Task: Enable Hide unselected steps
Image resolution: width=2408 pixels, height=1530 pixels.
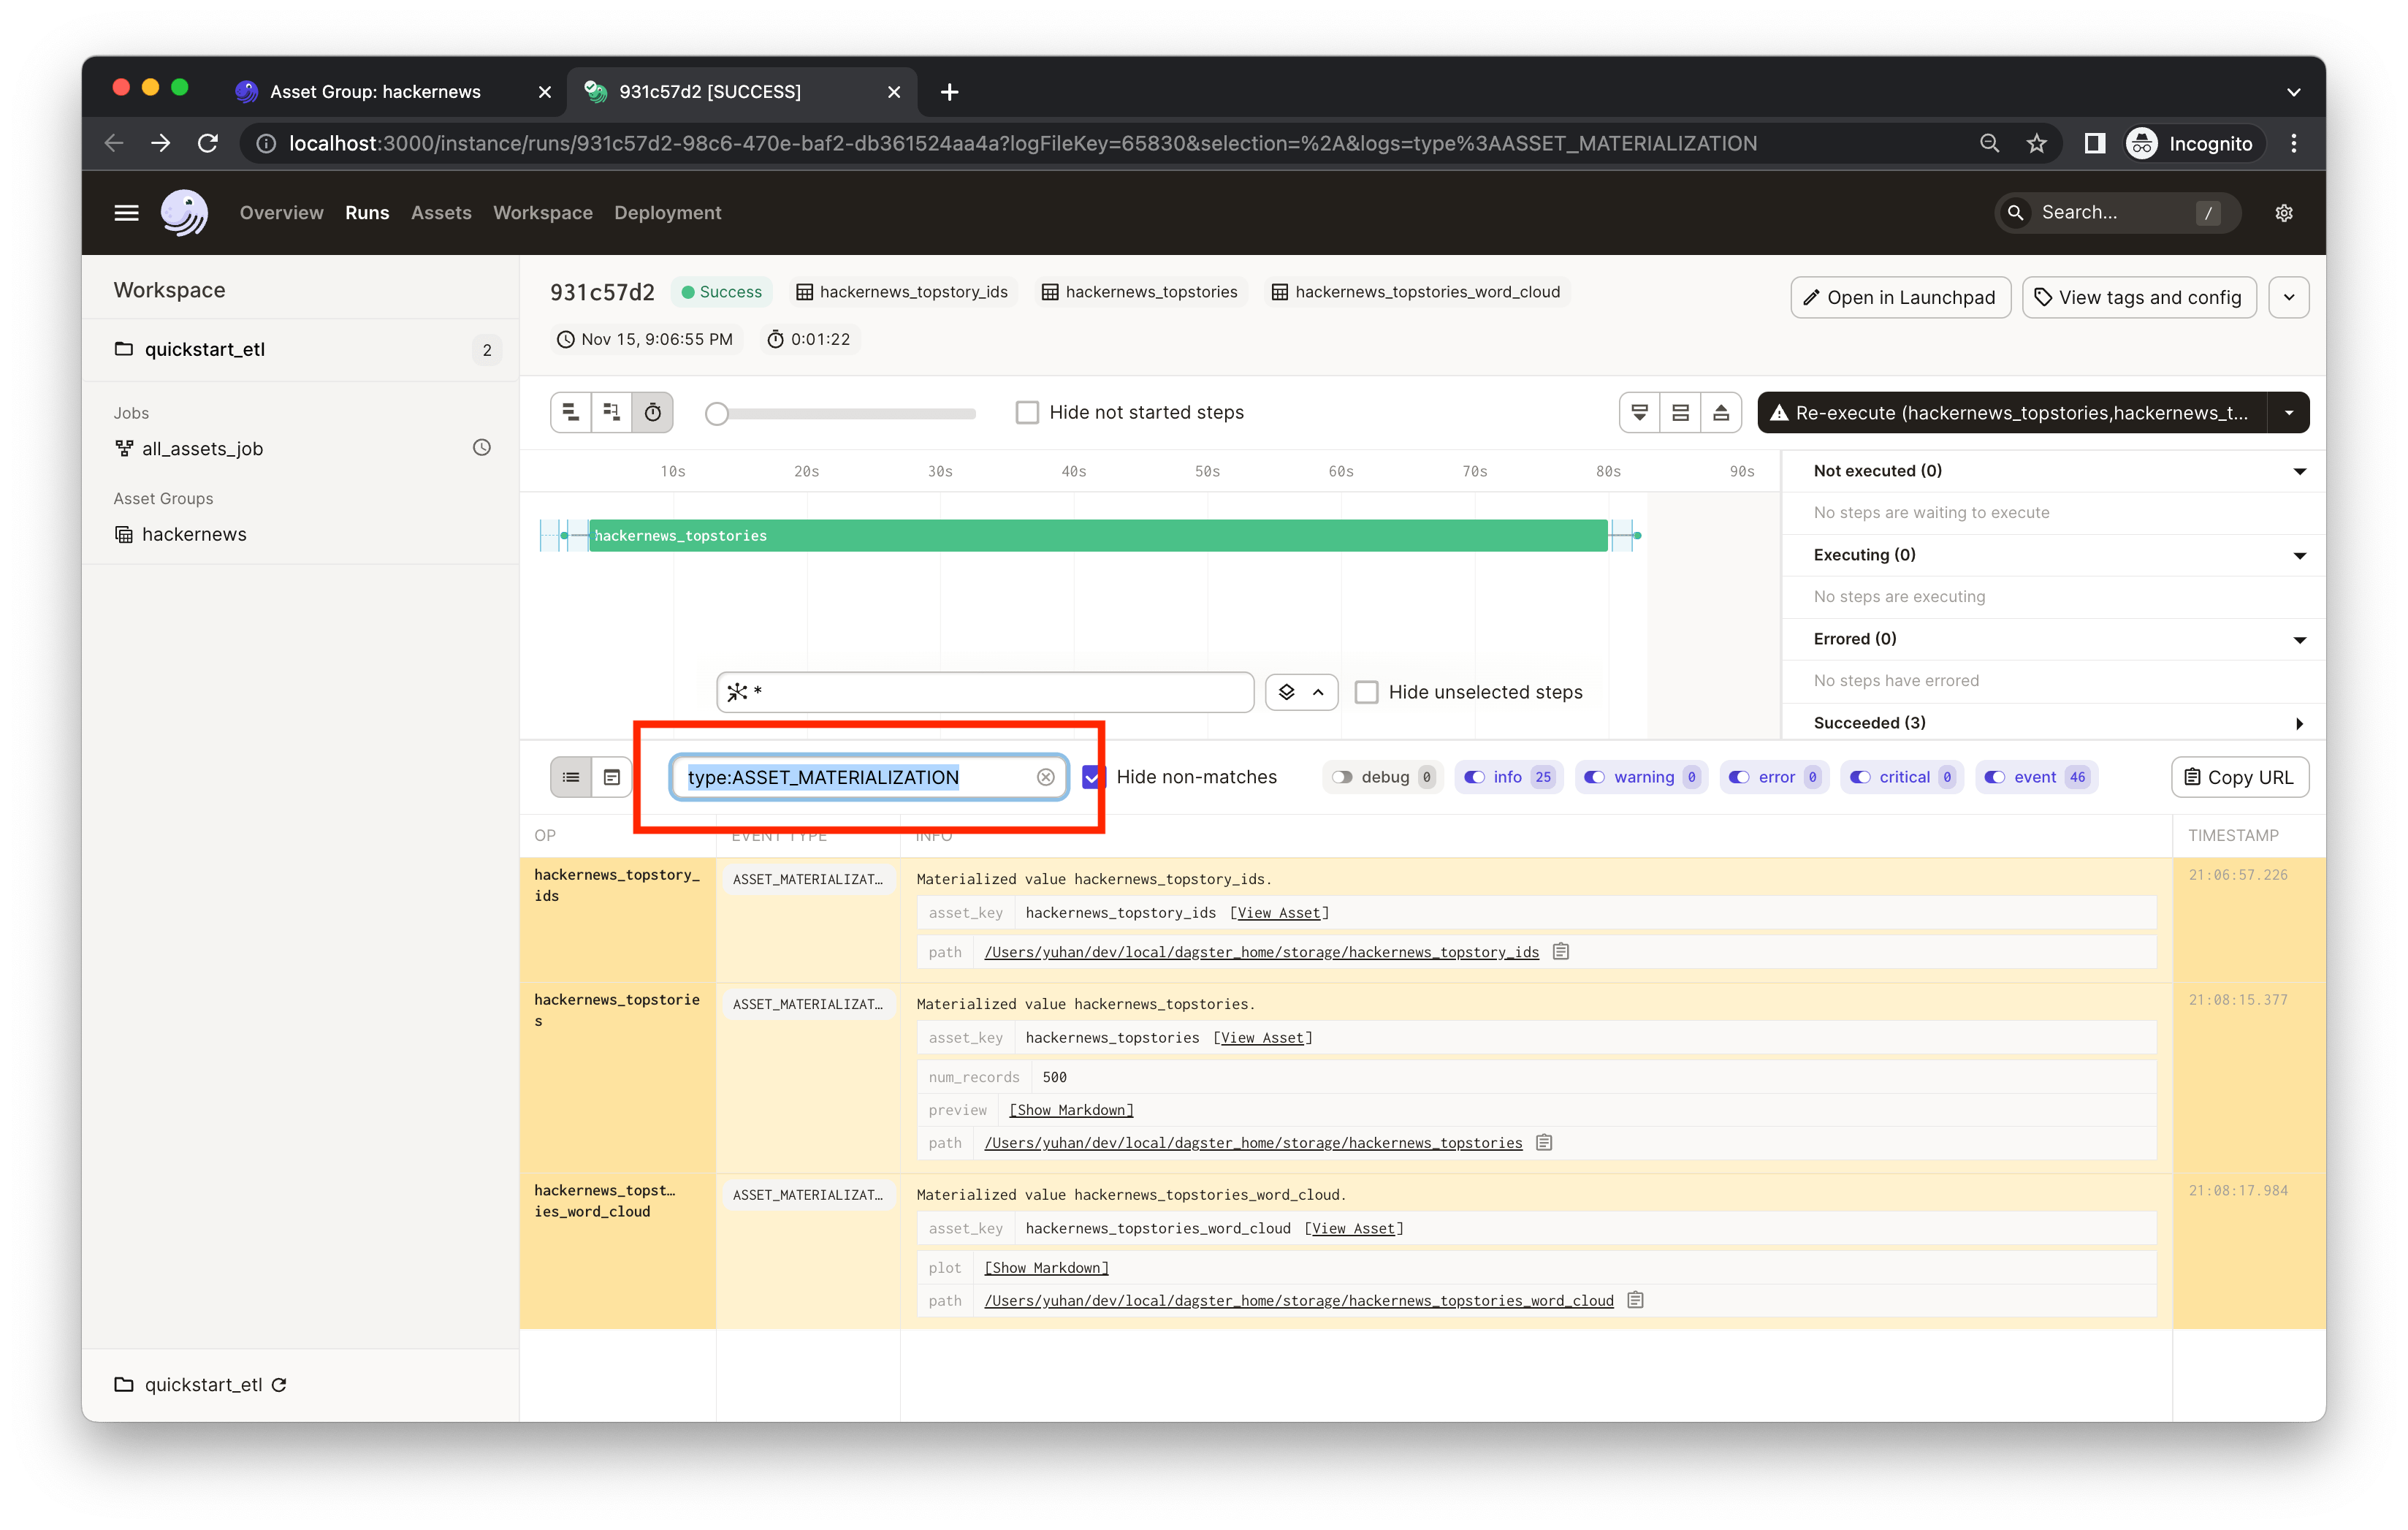Action: coord(1366,692)
